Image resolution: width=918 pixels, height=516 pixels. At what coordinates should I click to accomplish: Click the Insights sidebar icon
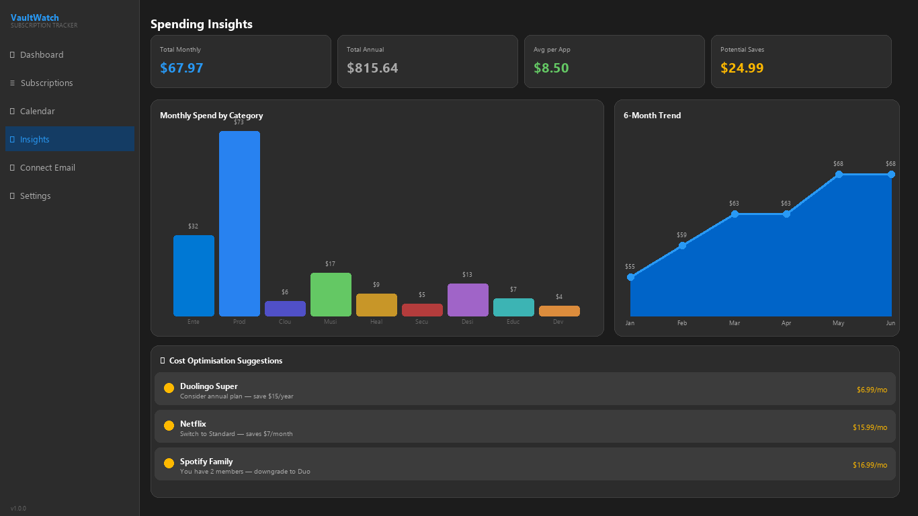tap(13, 140)
